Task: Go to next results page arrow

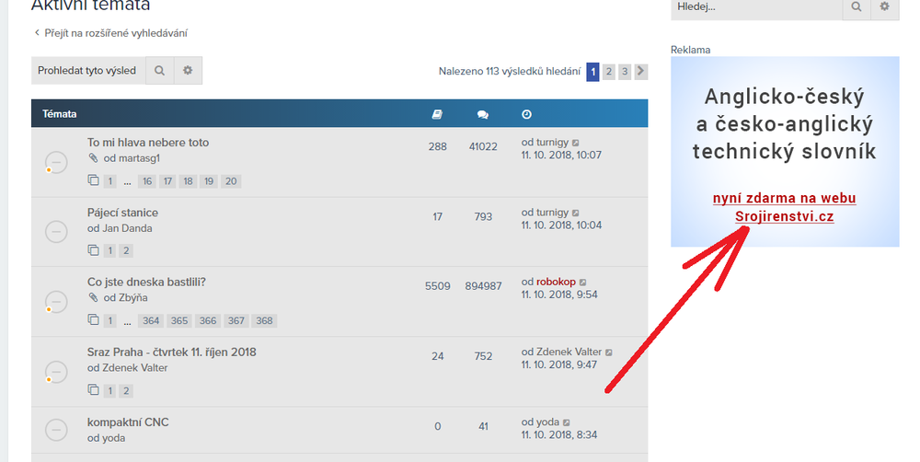Action: (x=641, y=72)
